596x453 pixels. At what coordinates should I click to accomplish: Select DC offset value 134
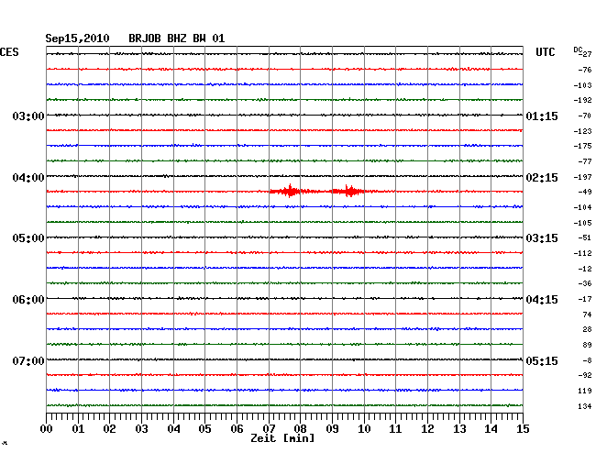pyautogui.click(x=585, y=406)
